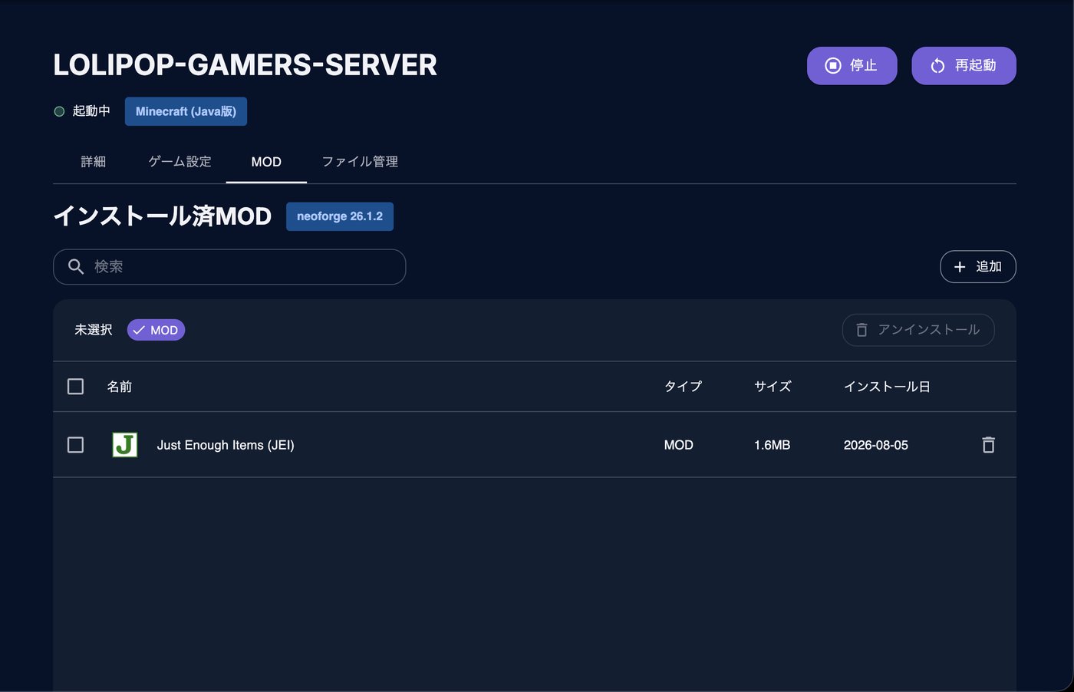Click the MOD type cell in JEI row

point(678,445)
